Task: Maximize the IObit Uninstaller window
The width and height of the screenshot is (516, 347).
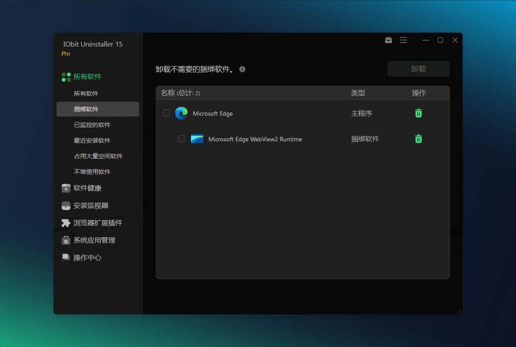Action: point(440,40)
